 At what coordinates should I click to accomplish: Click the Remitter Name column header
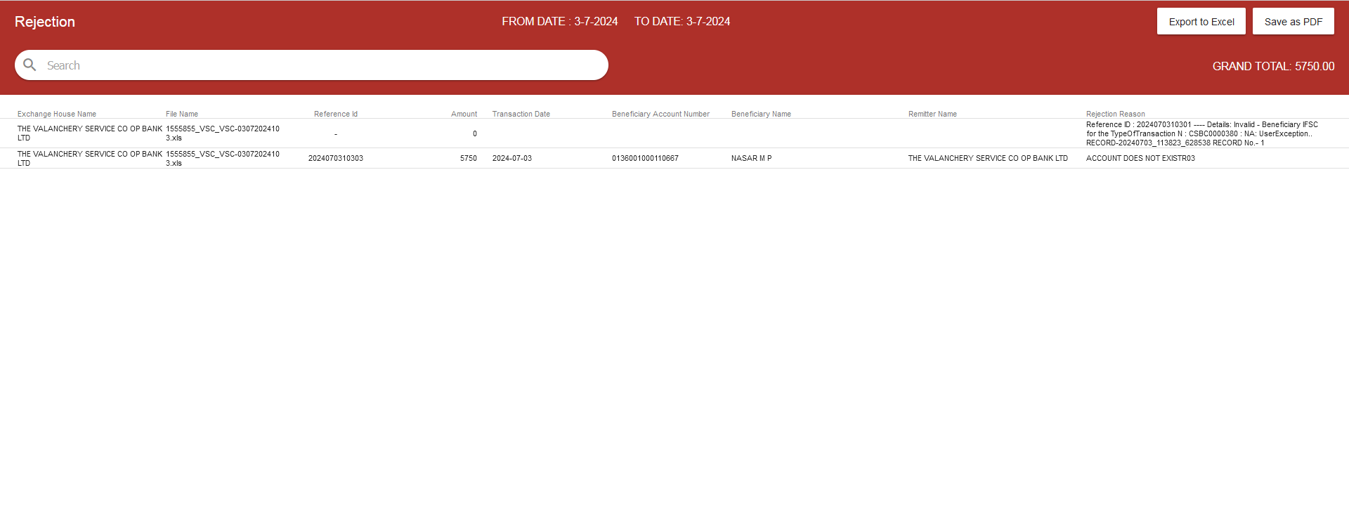tap(932, 114)
